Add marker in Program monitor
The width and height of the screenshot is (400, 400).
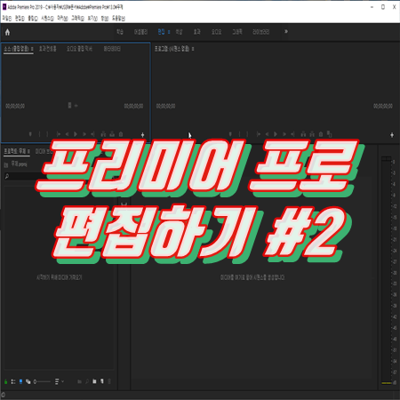click(230, 134)
